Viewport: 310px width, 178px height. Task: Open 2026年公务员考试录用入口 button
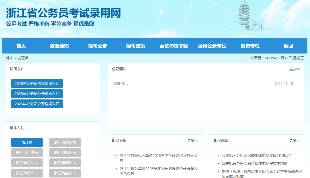click(37, 84)
